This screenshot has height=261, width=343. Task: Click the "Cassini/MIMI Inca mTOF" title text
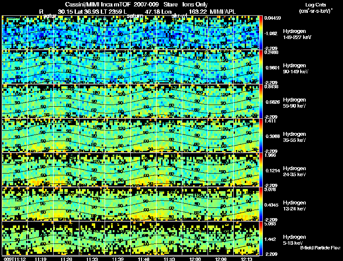98,5
